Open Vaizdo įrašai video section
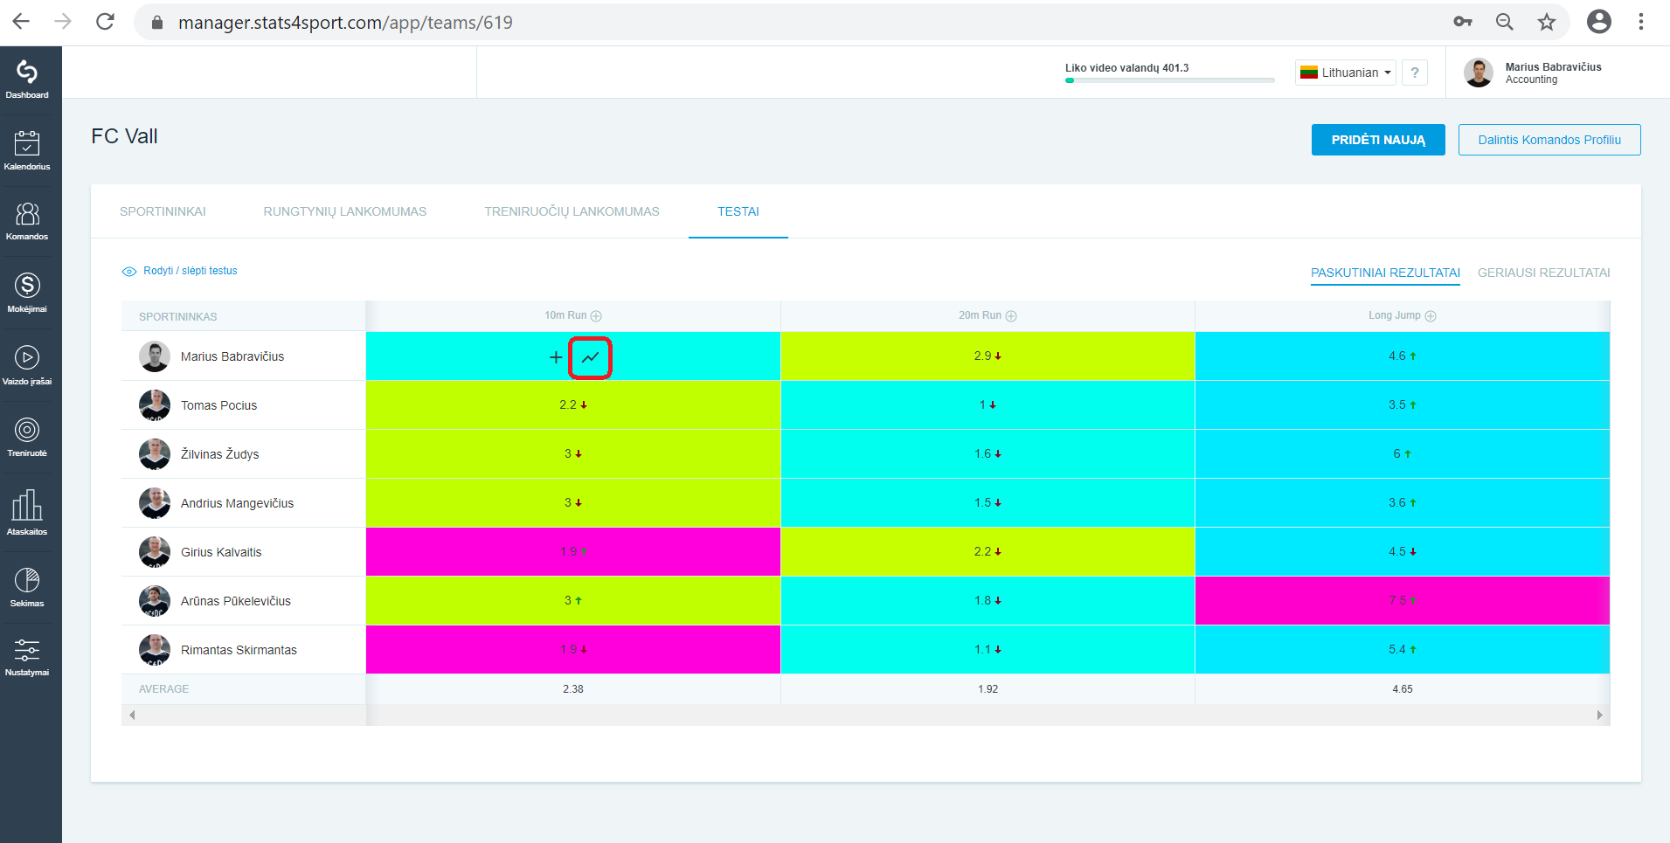The width and height of the screenshot is (1670, 843). point(27,364)
